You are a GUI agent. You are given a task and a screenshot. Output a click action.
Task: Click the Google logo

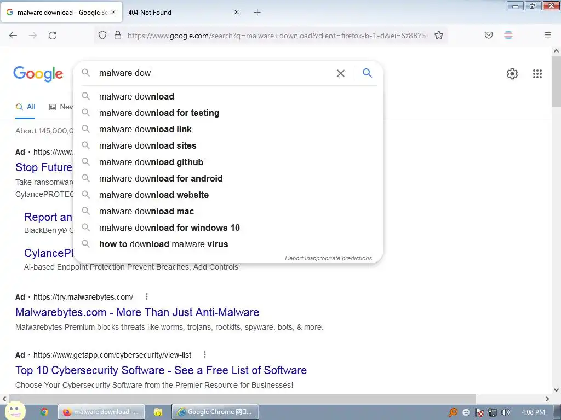[x=38, y=74]
